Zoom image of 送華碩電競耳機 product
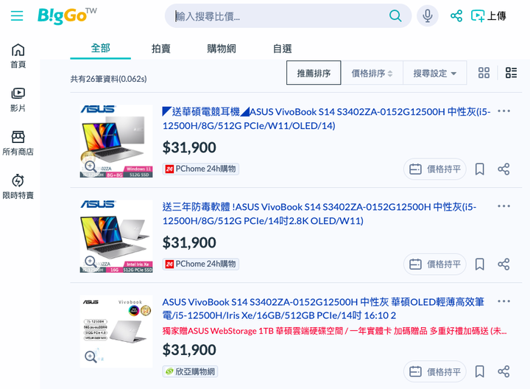 click(91, 167)
